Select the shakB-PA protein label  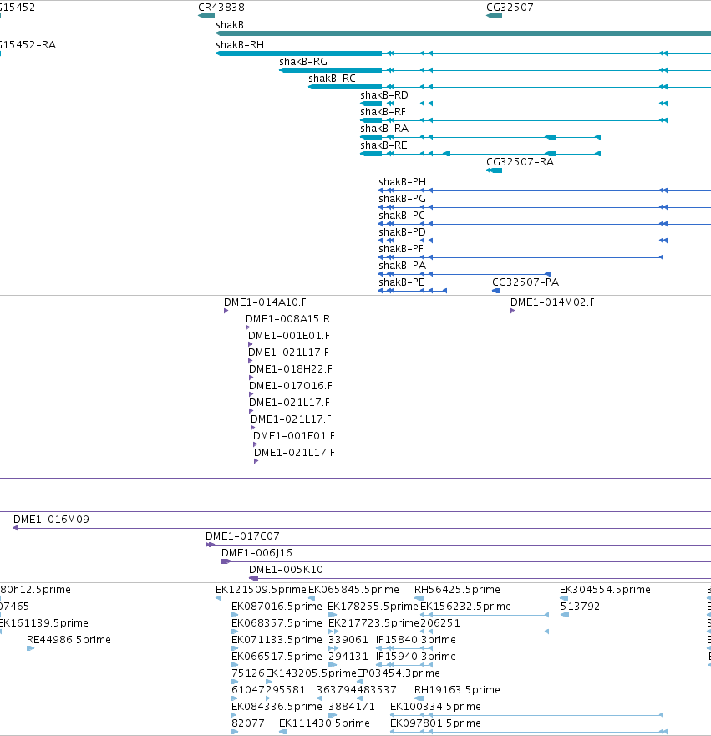pos(402,266)
